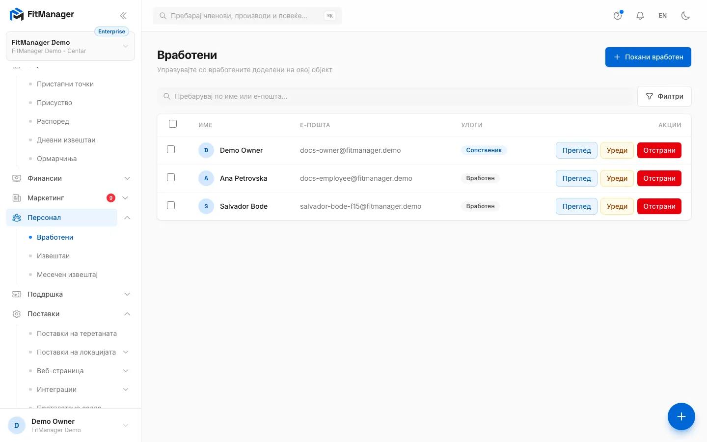Tick the select-all checkbox in table header
707x442 pixels.
point(173,124)
